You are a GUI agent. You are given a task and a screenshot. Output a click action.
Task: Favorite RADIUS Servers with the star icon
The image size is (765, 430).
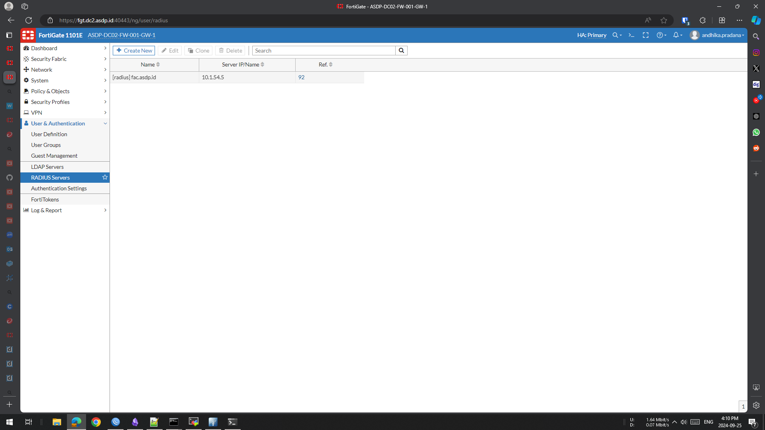pyautogui.click(x=105, y=177)
